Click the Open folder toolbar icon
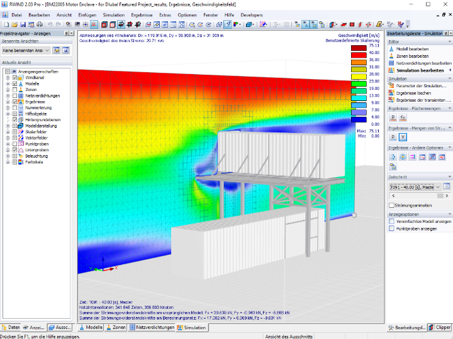This screenshot has height=339, width=453. pyautogui.click(x=14, y=24)
